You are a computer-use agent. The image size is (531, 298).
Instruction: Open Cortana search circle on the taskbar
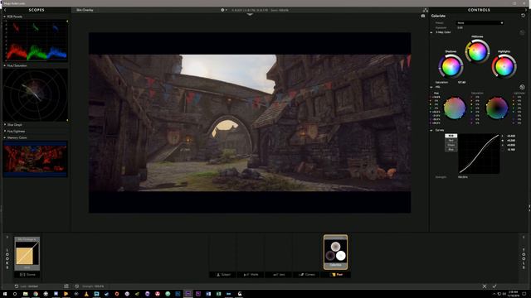(15, 294)
